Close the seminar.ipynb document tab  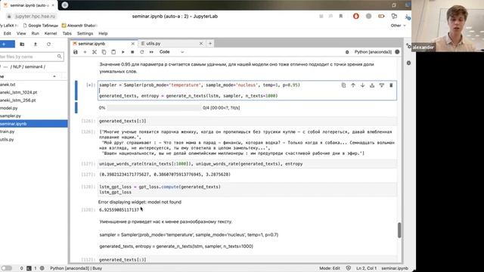coord(133,44)
